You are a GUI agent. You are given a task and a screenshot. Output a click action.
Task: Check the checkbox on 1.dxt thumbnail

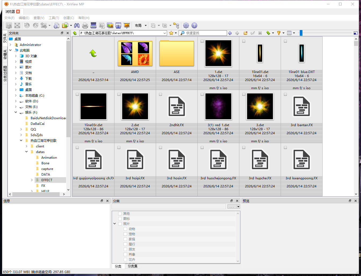pos(202,41)
